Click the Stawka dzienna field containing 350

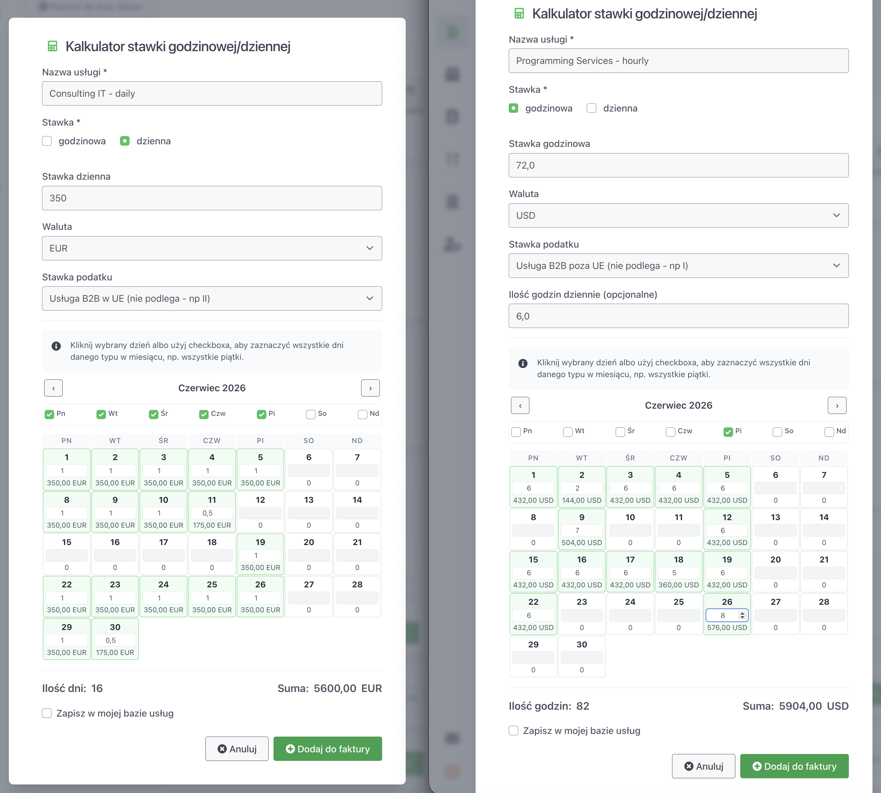[212, 198]
